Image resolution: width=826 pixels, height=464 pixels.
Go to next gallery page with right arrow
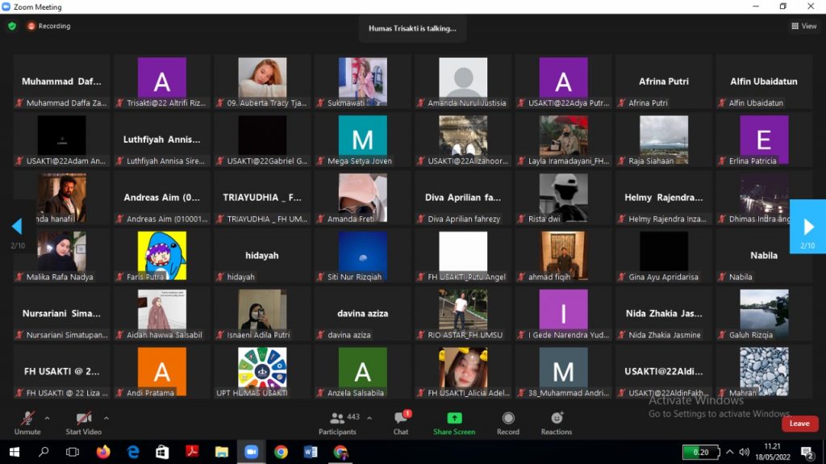coord(807,228)
